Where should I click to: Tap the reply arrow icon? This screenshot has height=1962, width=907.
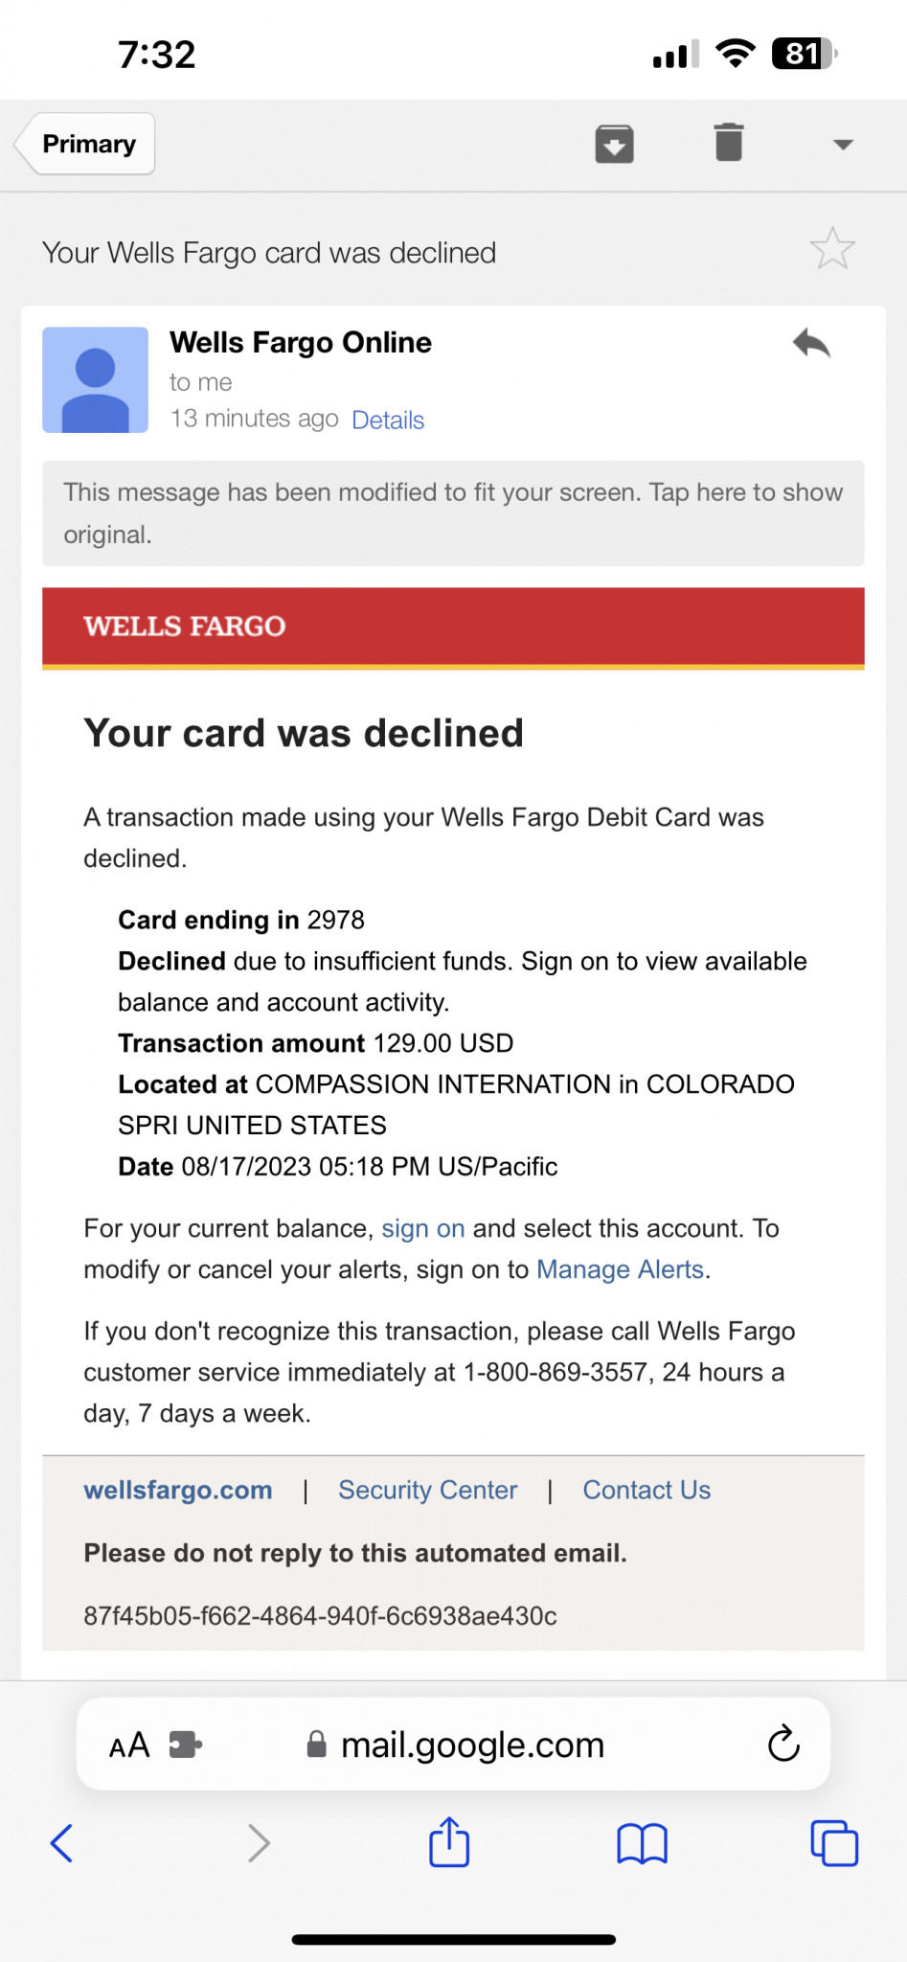pos(811,343)
